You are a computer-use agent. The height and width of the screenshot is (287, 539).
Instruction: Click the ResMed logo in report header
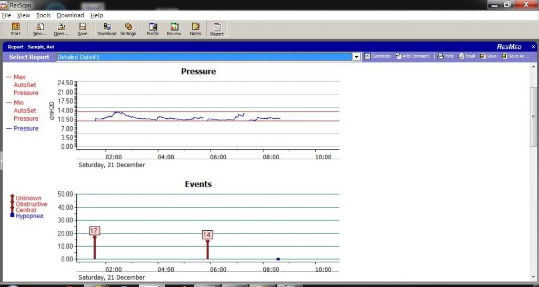click(509, 47)
